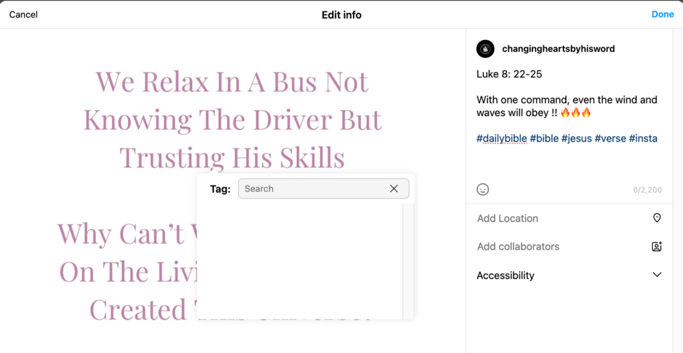Click the changingheartsbyhisword username
The height and width of the screenshot is (353, 683).
coord(558,49)
